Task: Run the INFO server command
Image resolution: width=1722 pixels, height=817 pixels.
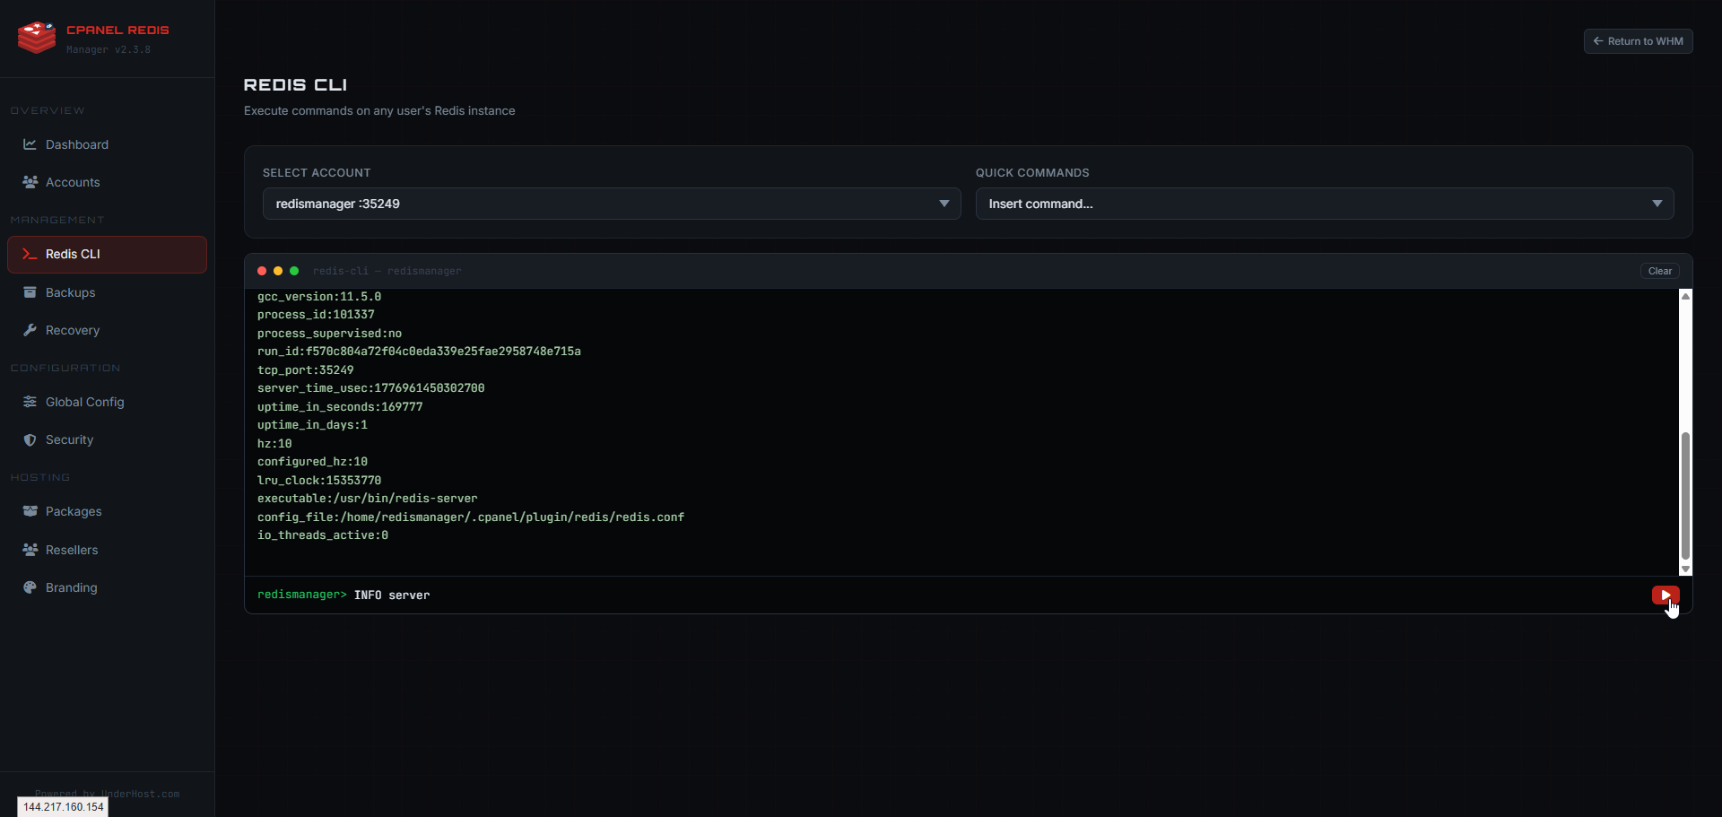Action: coord(1665,595)
